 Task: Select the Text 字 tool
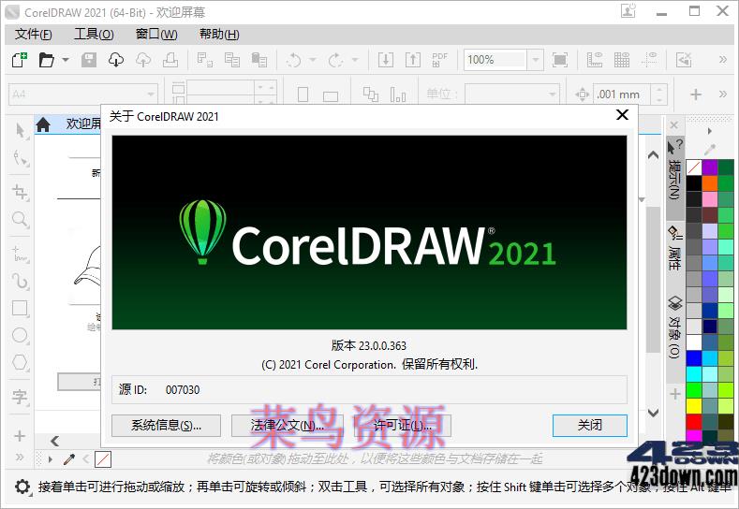pos(21,397)
